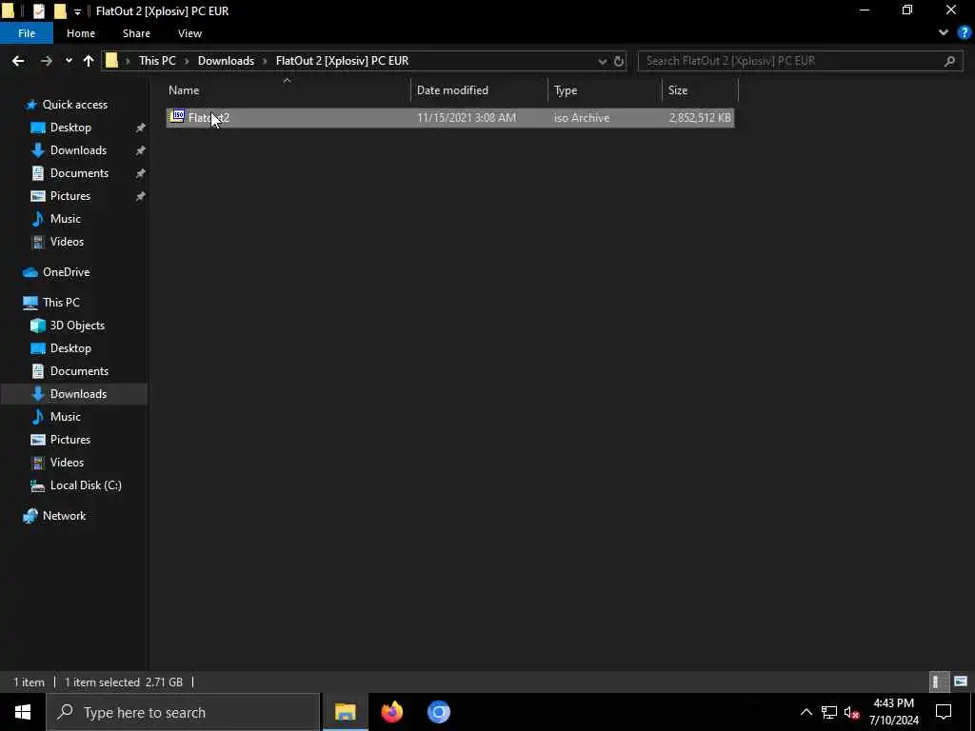Open pinned Pictures under Quick access
Screen dimensions: 975x731
click(x=70, y=196)
